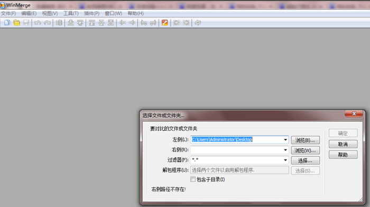Click the Save disk toolbar icon
Viewport: 370px width, 207px height.
tap(26, 23)
